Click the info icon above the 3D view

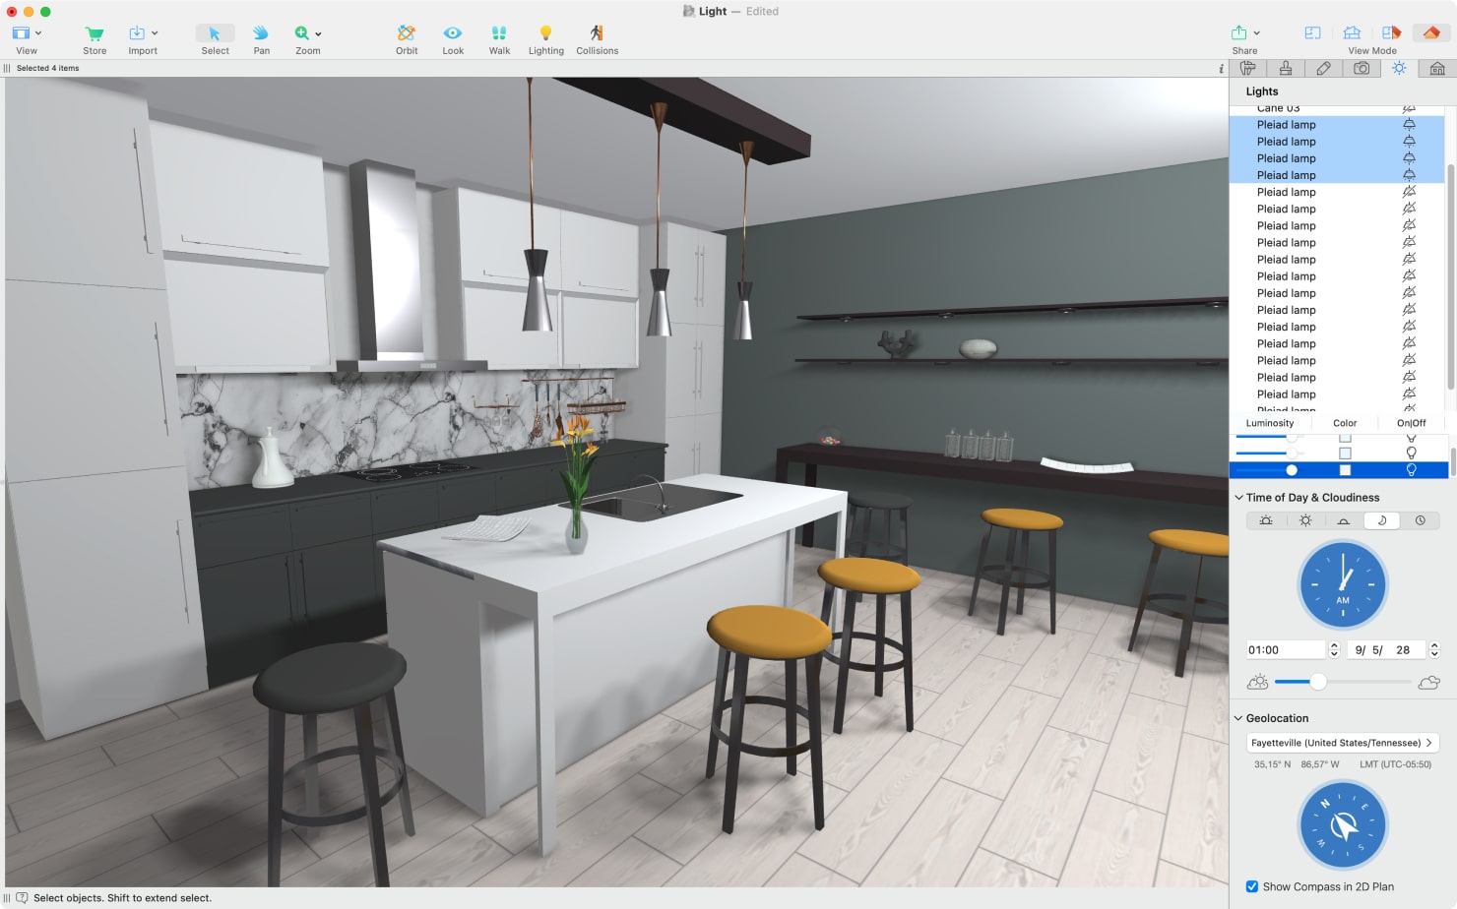click(1221, 69)
